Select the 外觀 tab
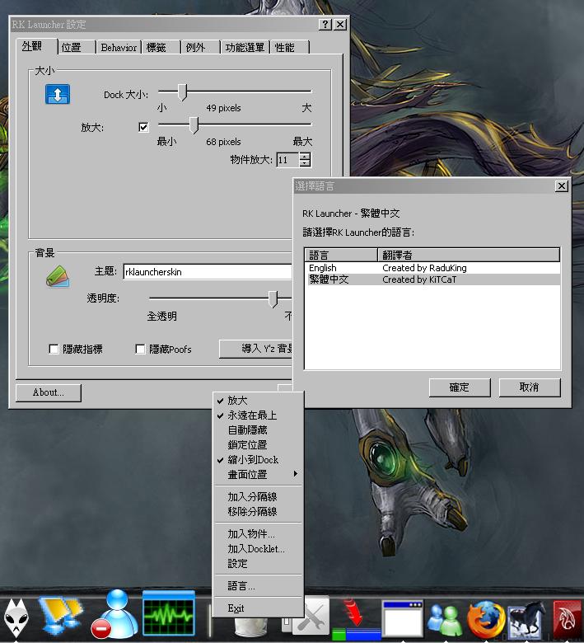Screen dimensions: 584x643 37,46
